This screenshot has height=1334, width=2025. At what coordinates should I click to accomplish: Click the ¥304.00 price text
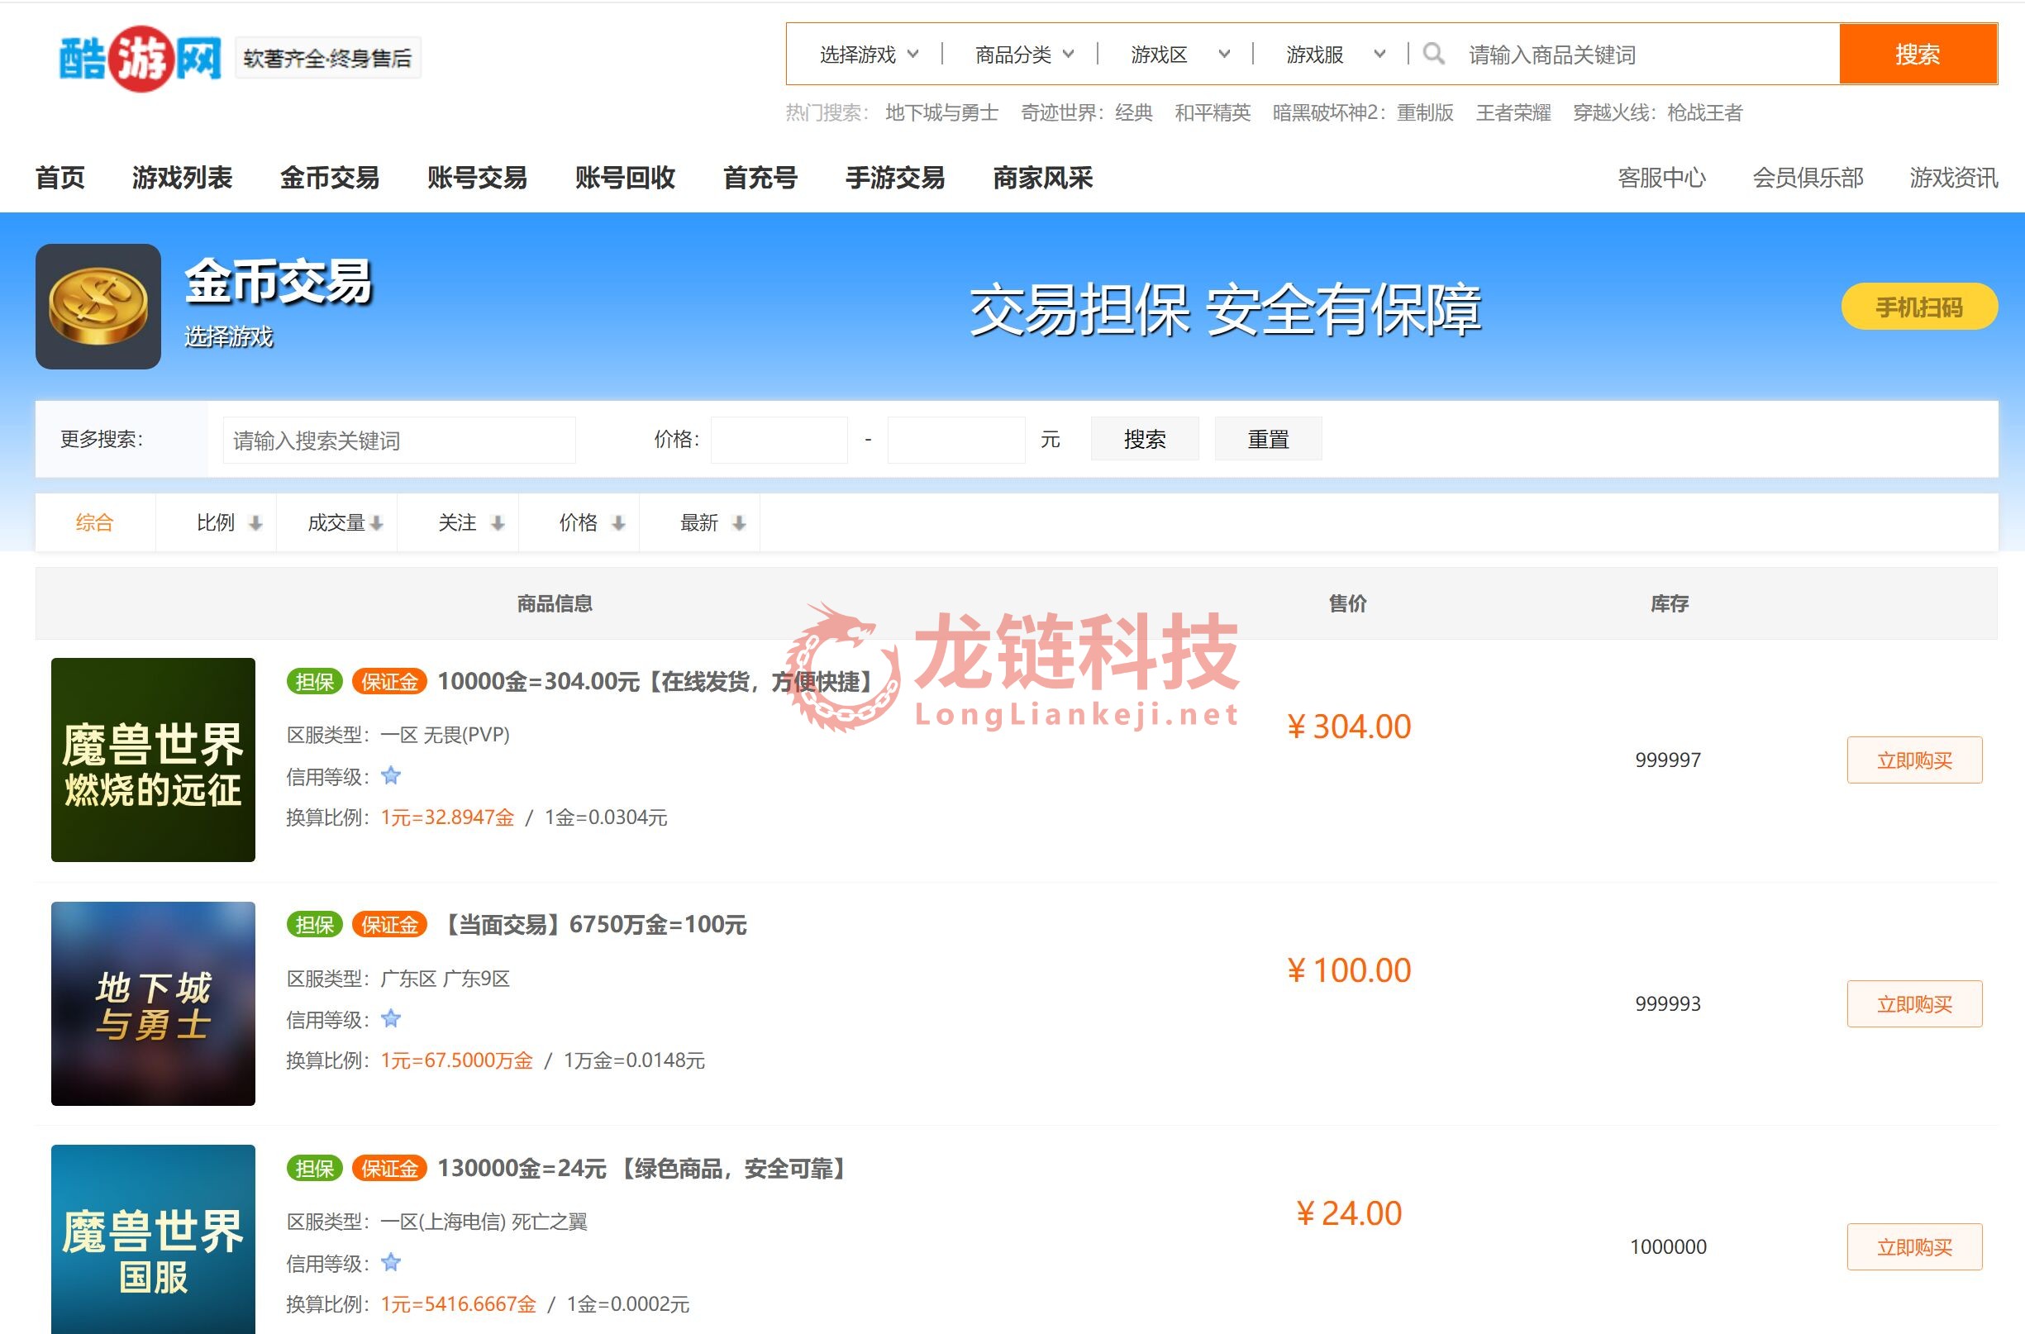pyautogui.click(x=1350, y=727)
